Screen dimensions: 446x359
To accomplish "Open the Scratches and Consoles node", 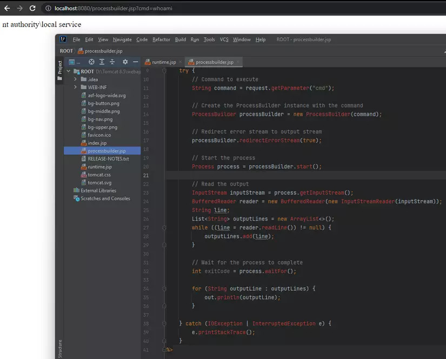I will tap(105, 198).
